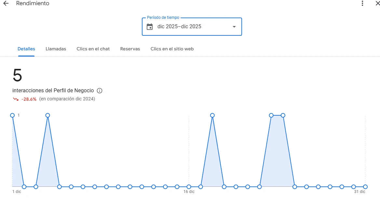Open the Llamadas tab
Screen dimensions: 380x204
[x=56, y=49]
